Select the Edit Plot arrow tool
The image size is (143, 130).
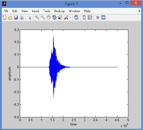[x=30, y=18]
